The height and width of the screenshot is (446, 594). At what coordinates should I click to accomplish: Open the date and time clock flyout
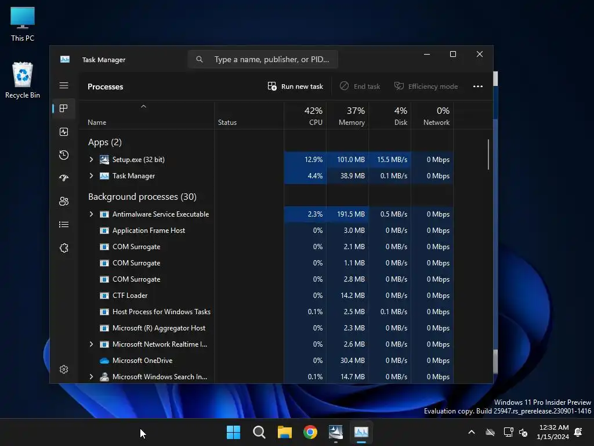tap(553, 432)
